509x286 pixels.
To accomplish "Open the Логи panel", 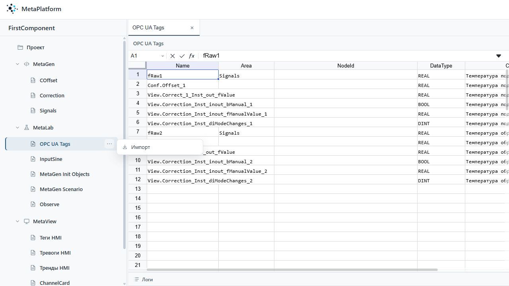I will 144,279.
